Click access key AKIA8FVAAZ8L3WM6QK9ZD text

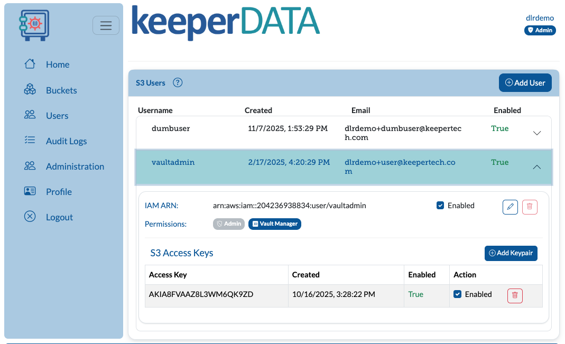(201, 294)
